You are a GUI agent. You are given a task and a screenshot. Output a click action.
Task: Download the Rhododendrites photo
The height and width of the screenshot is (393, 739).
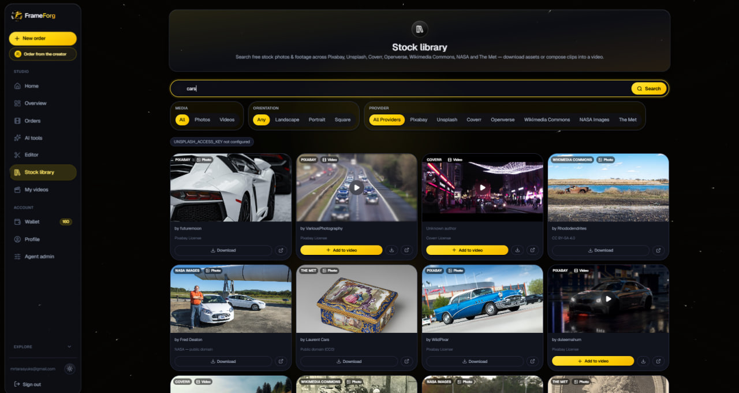coord(600,250)
